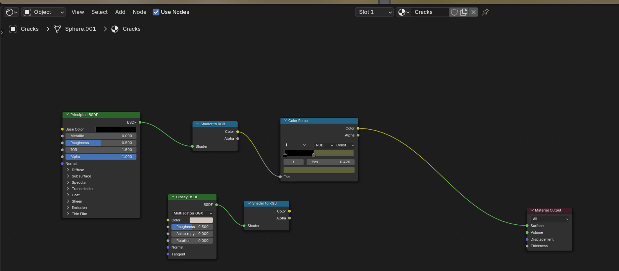619x271 pixels.
Task: Remove color stop with minus icon
Action: [x=295, y=145]
